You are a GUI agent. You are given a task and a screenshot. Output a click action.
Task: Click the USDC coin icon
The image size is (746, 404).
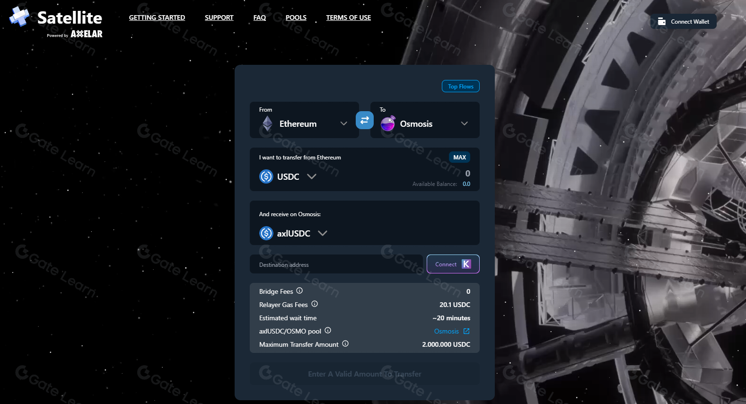[x=266, y=176]
